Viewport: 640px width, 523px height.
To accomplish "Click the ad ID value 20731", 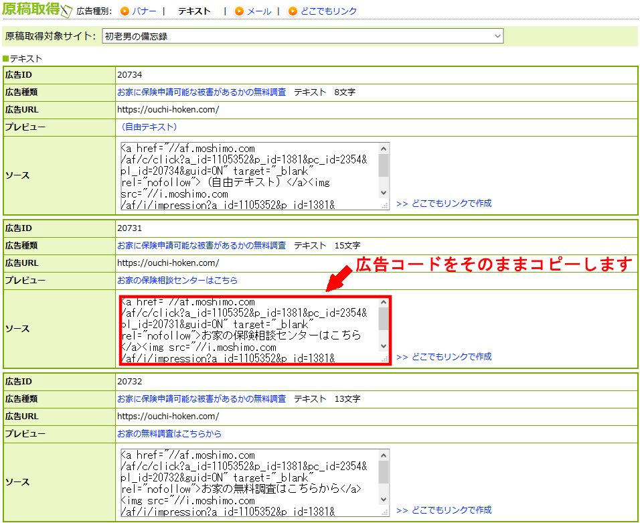I will point(130,228).
